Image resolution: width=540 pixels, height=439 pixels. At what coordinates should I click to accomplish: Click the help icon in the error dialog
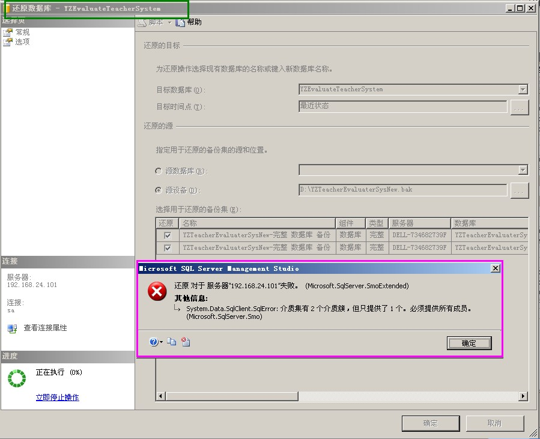pyautogui.click(x=153, y=342)
